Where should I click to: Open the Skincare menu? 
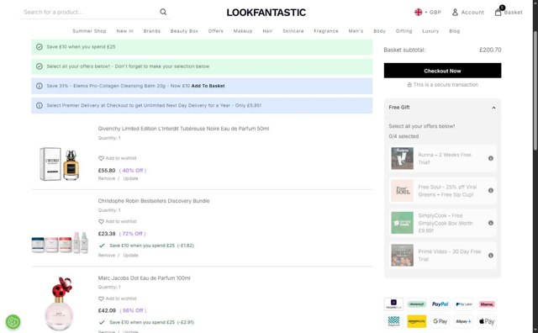pos(293,31)
